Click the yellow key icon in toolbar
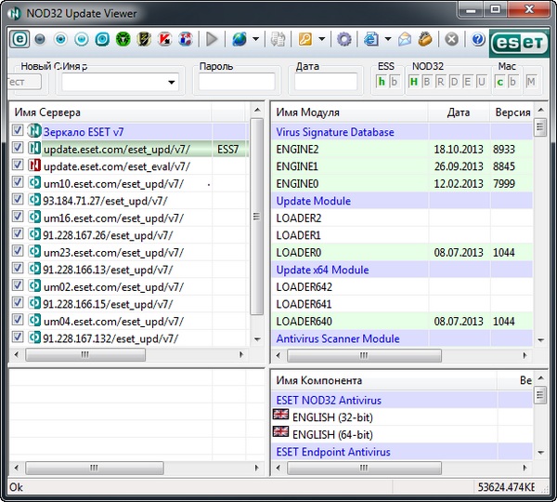This screenshot has height=502, width=557. (304, 39)
